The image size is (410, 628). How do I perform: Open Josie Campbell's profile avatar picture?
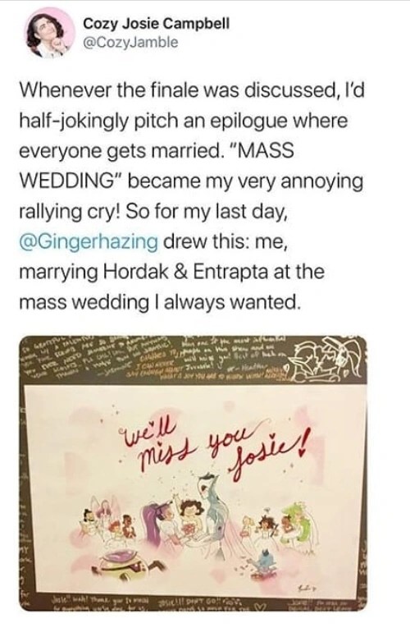(x=49, y=33)
